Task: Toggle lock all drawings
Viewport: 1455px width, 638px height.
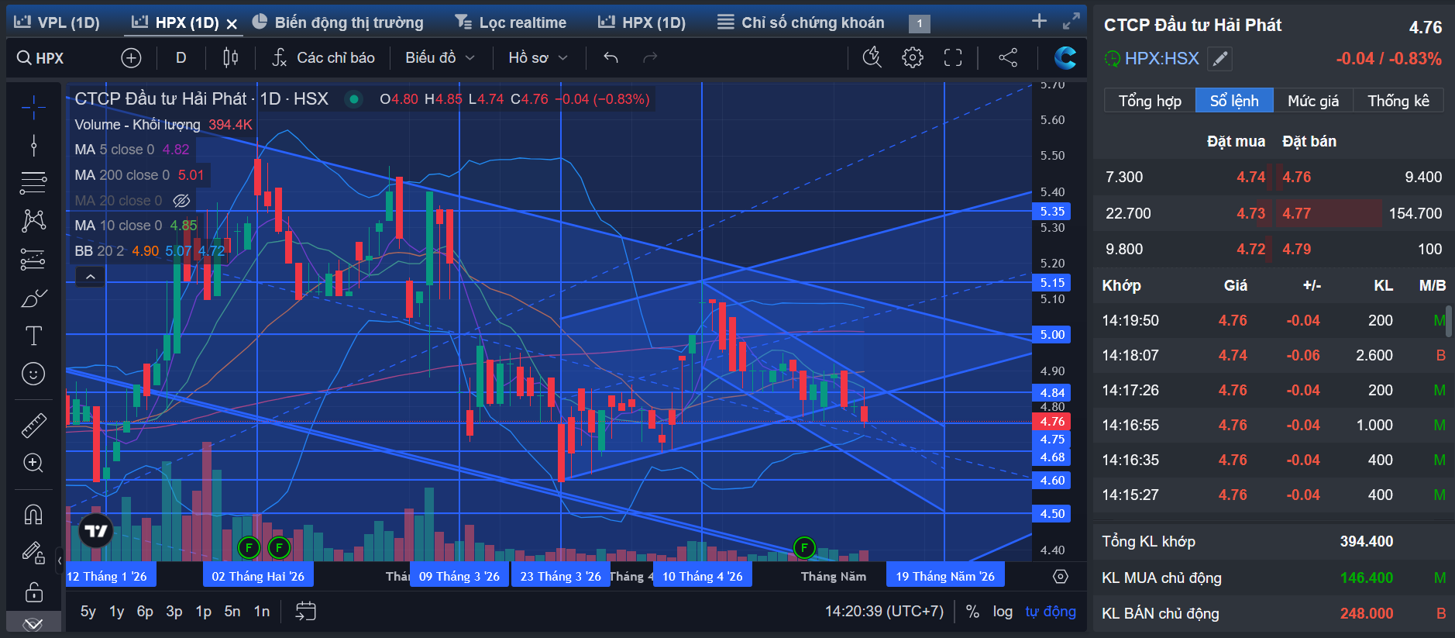Action: pos(33,591)
